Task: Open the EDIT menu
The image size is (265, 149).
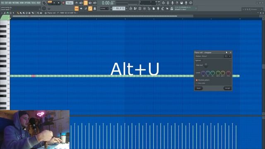Action: click(x=7, y=3)
